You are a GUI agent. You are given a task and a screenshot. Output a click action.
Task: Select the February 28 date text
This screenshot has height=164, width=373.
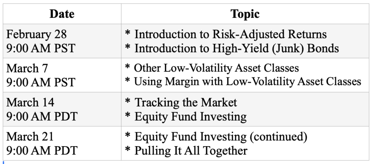[x=36, y=35]
